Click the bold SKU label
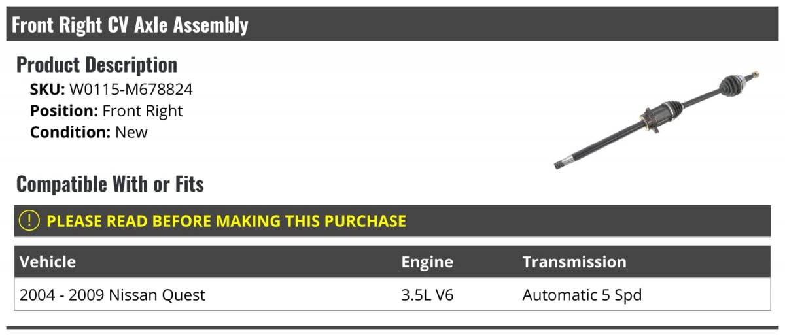 47,90
